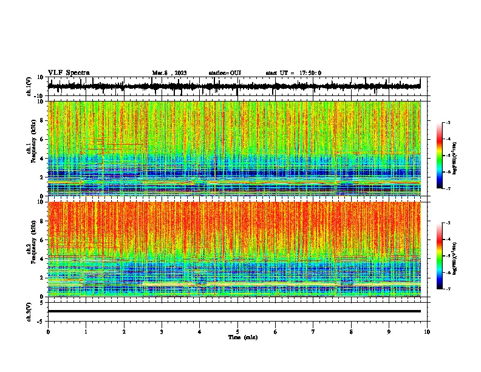Click the ch.2 colorbar '-3' tick label
The width and height of the screenshot is (481, 372).
click(448, 223)
